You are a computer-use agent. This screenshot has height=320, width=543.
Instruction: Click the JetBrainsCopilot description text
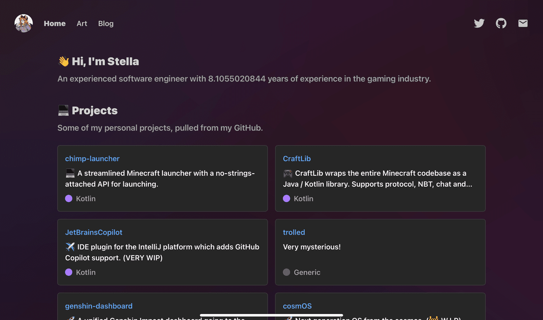[162, 253]
